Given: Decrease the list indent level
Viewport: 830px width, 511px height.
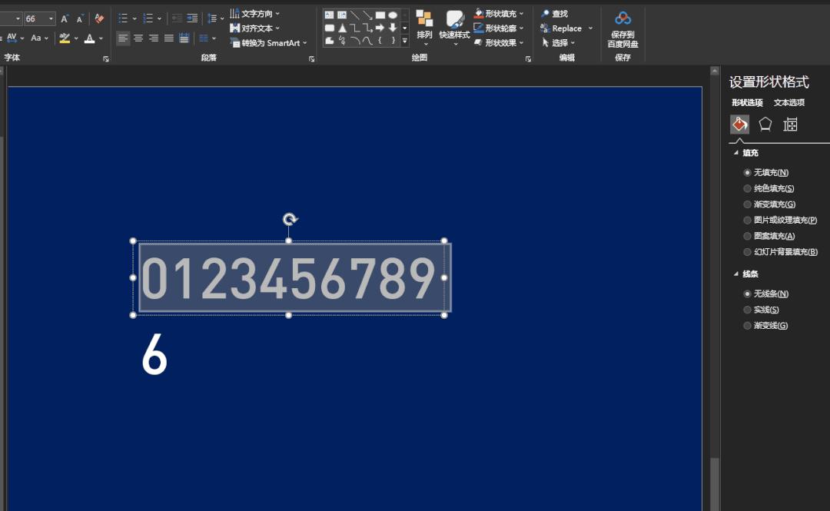Looking at the screenshot, I should (x=178, y=18).
